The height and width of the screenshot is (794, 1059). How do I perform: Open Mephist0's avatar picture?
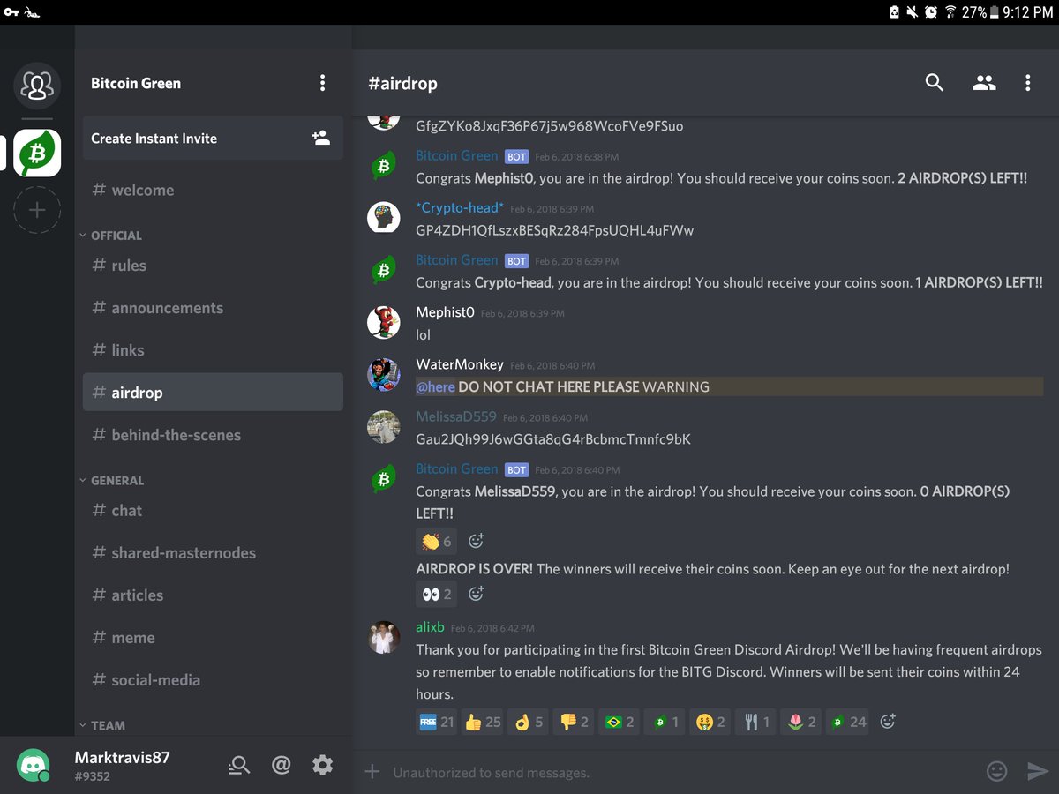click(383, 322)
